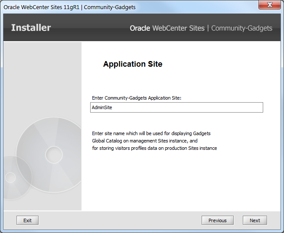Go back with the Previous button
The image size is (284, 233).
click(218, 220)
